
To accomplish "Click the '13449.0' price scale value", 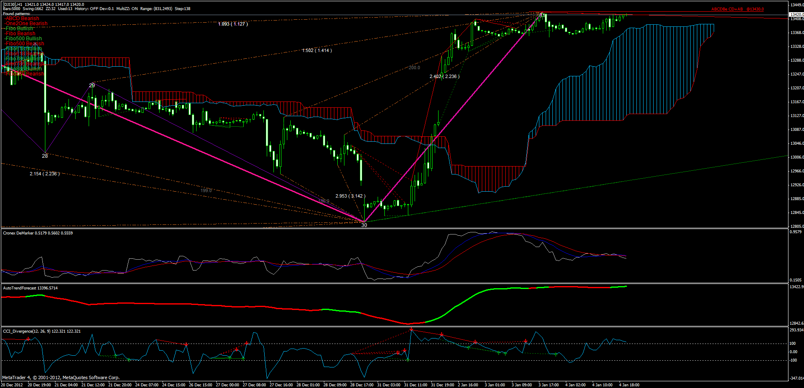I will (797, 5).
